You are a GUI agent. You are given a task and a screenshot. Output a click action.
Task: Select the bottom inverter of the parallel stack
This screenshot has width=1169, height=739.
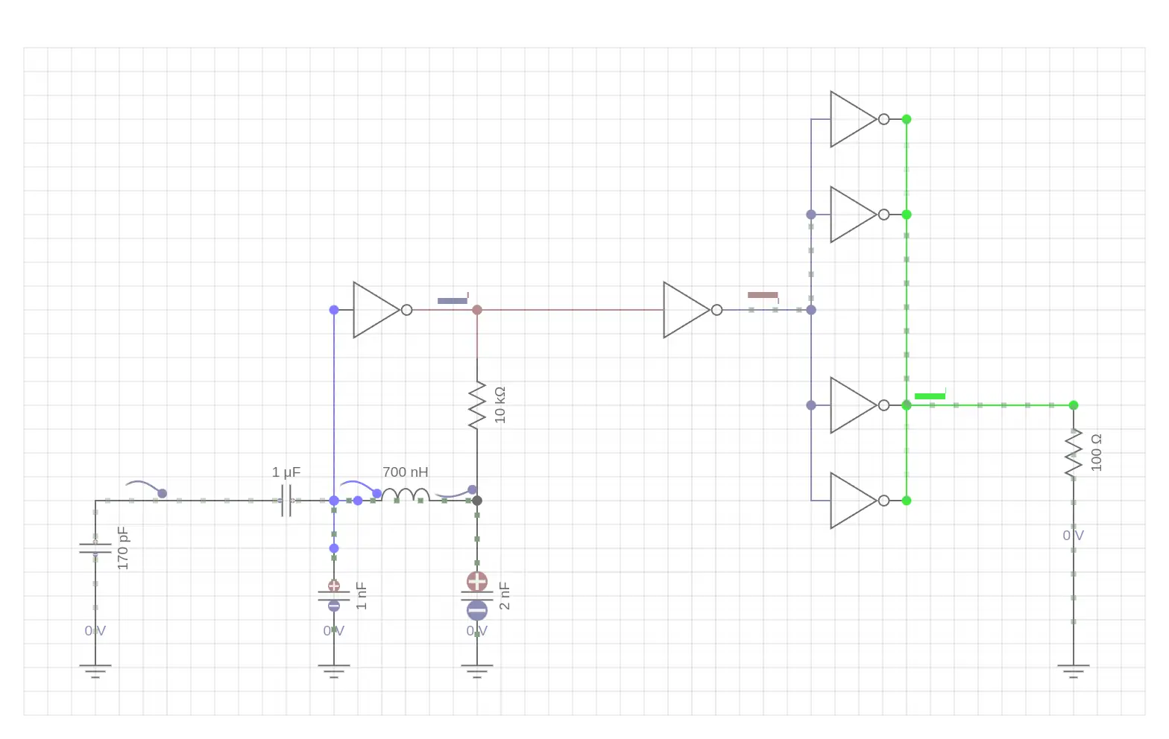pos(853,501)
